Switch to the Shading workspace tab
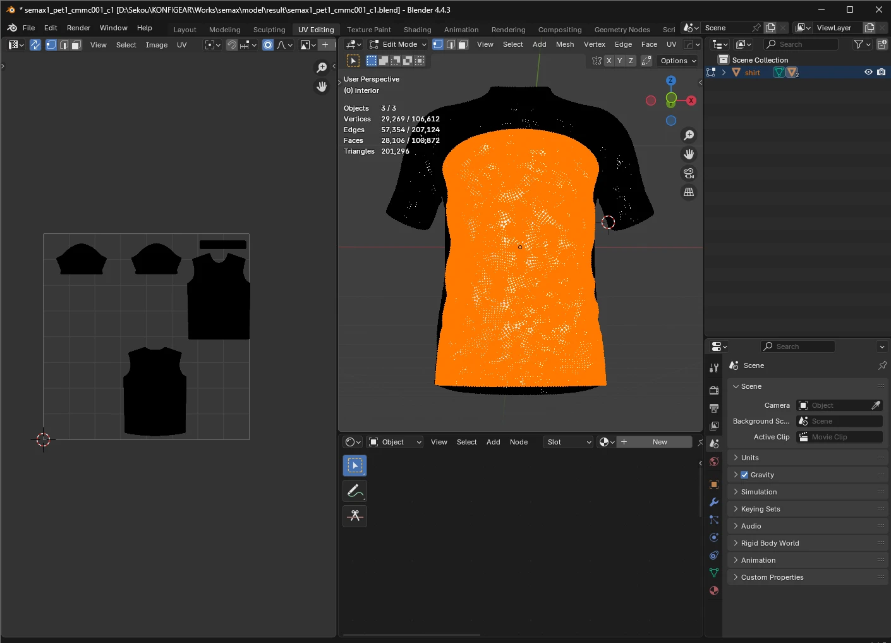891x643 pixels. 417,30
